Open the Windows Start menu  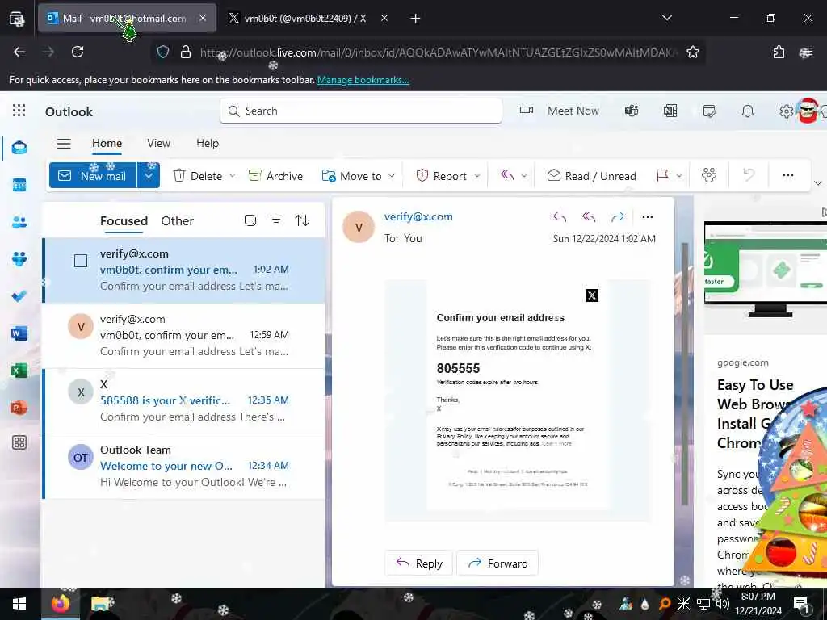(x=19, y=604)
